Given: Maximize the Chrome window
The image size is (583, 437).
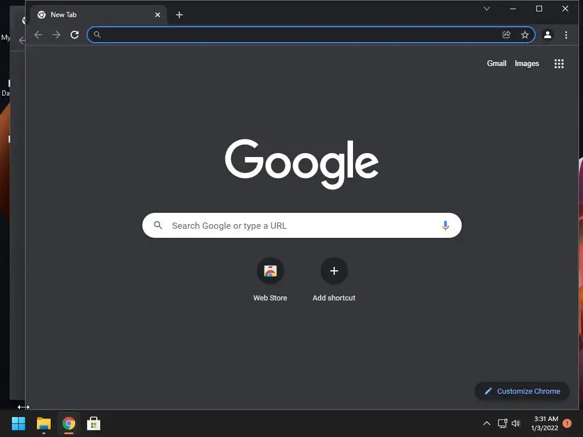Looking at the screenshot, I should pyautogui.click(x=539, y=9).
